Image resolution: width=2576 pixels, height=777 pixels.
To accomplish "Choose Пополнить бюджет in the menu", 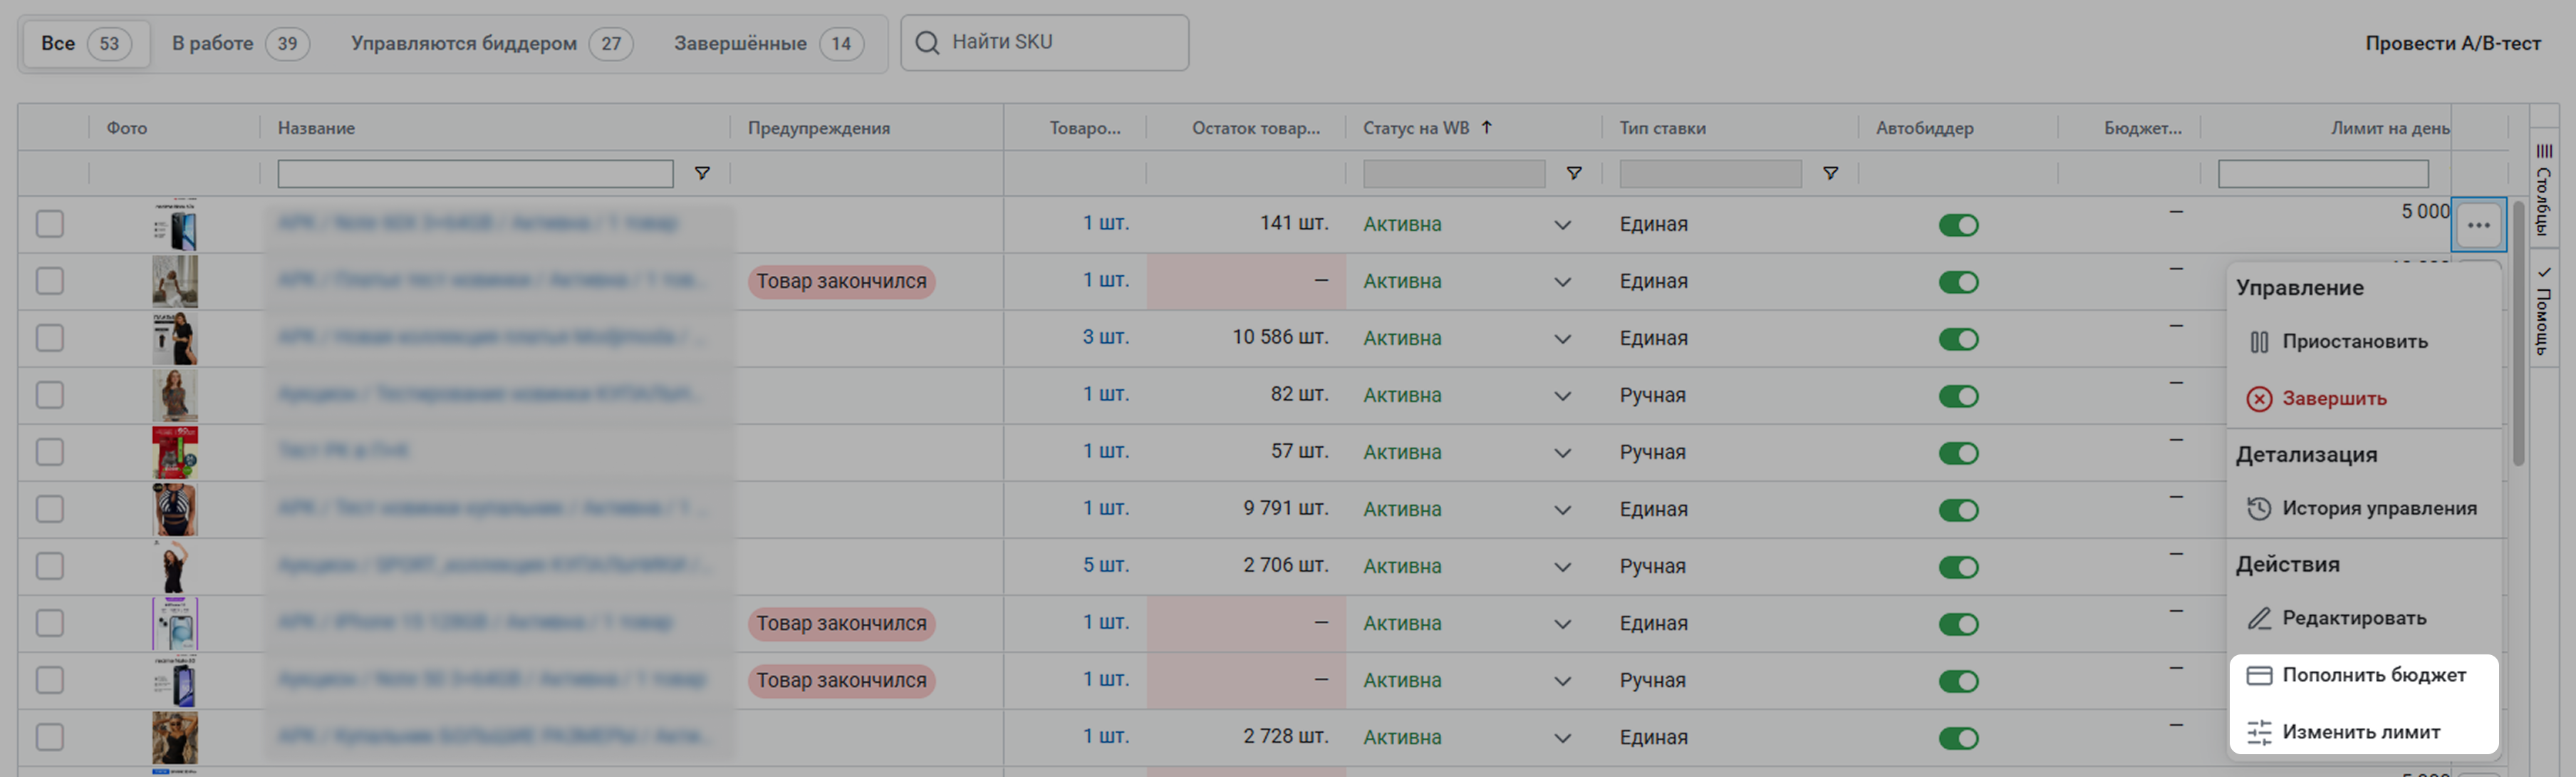I will [2363, 675].
